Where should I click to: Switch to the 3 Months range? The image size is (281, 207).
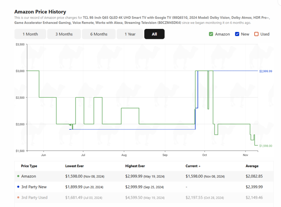point(64,34)
